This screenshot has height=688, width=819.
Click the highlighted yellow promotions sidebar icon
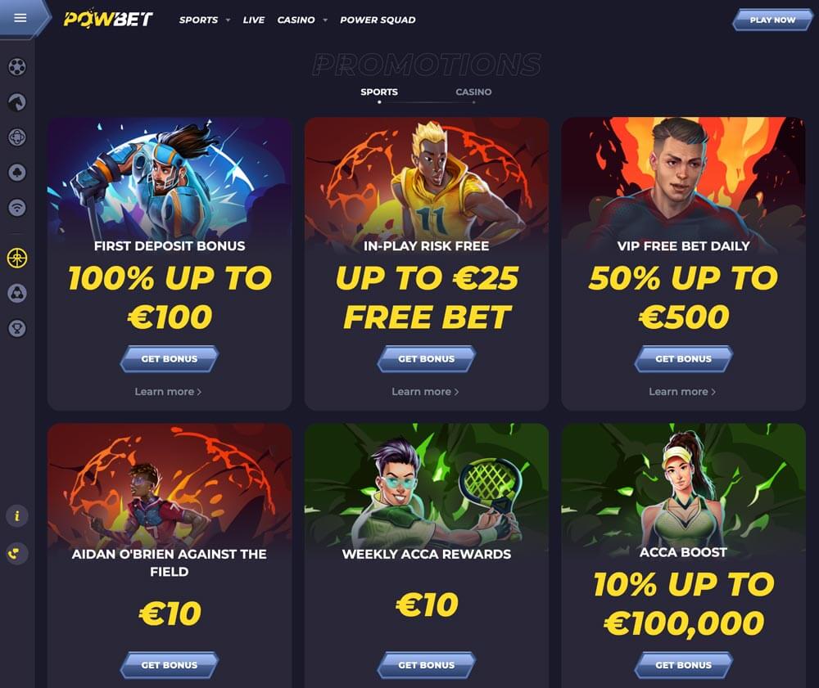point(17,258)
